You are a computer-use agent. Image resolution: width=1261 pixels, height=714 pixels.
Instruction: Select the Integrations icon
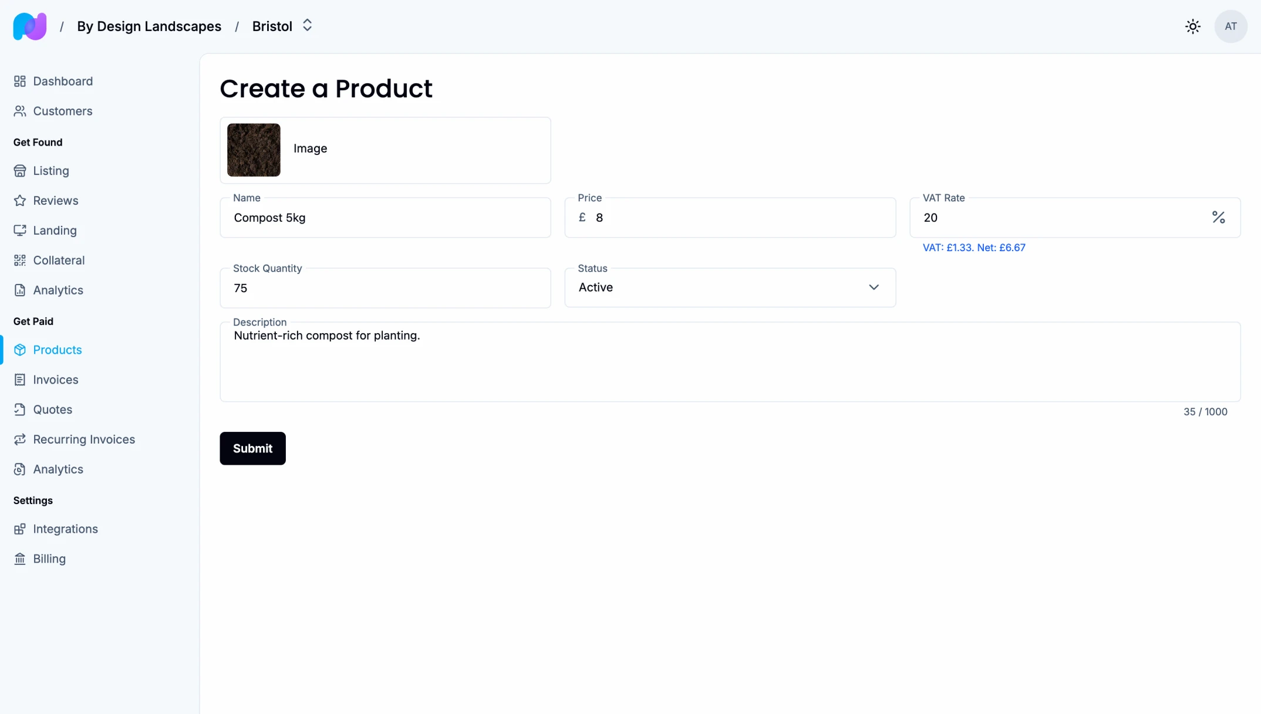point(20,529)
